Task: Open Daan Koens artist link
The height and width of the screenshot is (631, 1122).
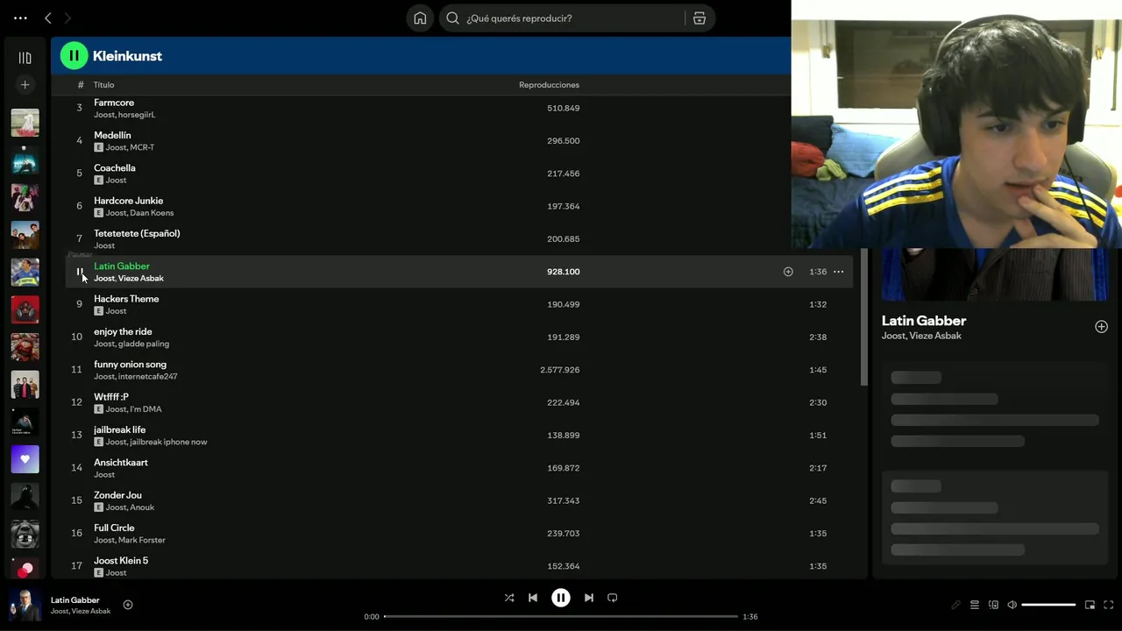Action: point(152,213)
